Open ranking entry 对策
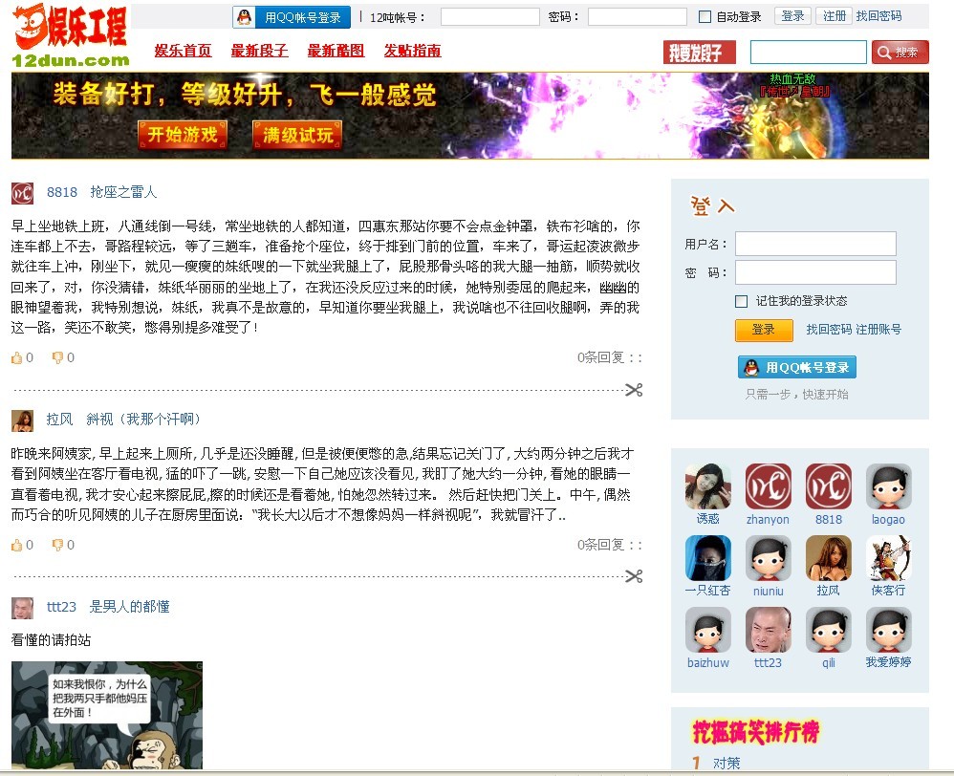954x776 pixels. (x=726, y=764)
